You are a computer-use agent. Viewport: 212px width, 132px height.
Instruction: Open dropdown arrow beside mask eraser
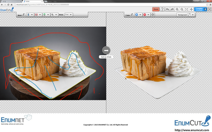56,15
